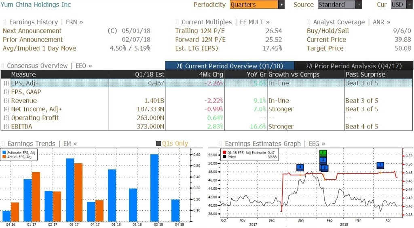Click the blue marker 5 on estimates graph
414x228 pixels.
[325, 168]
